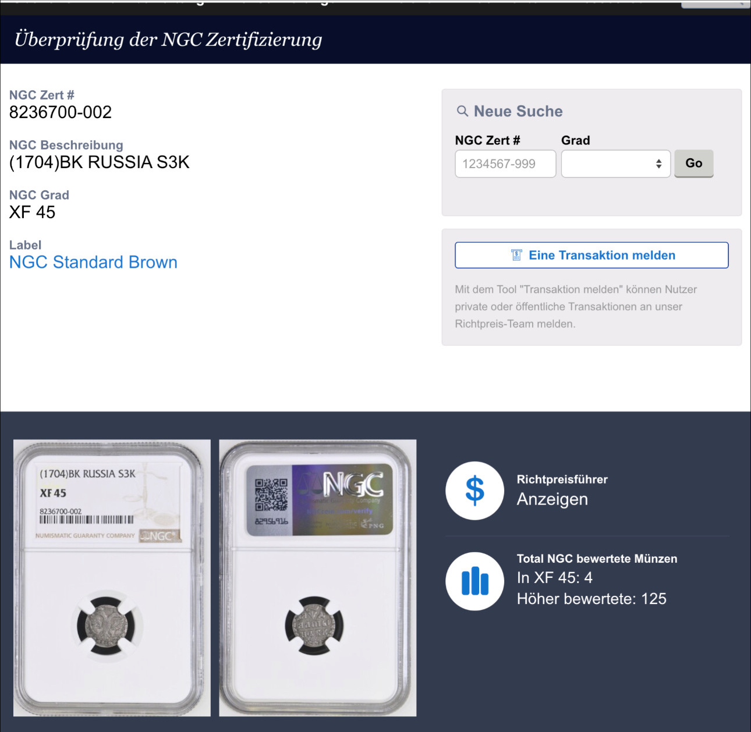Open the NGC Standard Brown label link
This screenshot has width=751, height=732.
[93, 262]
